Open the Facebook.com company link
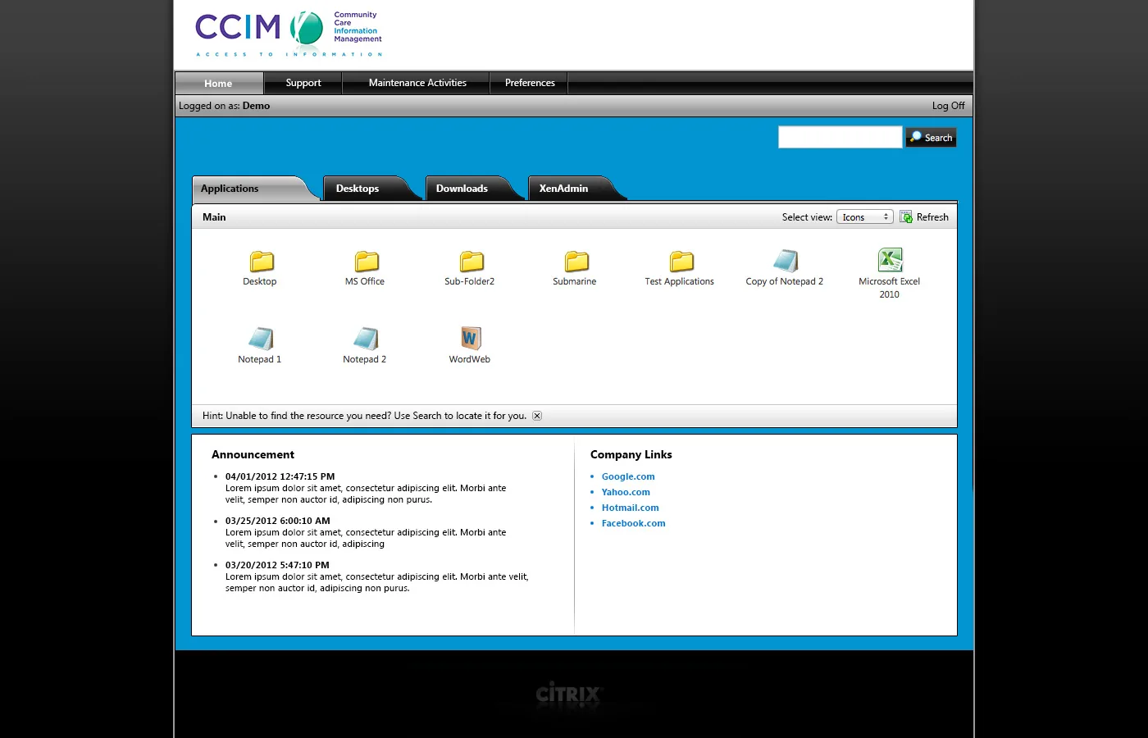 (633, 523)
